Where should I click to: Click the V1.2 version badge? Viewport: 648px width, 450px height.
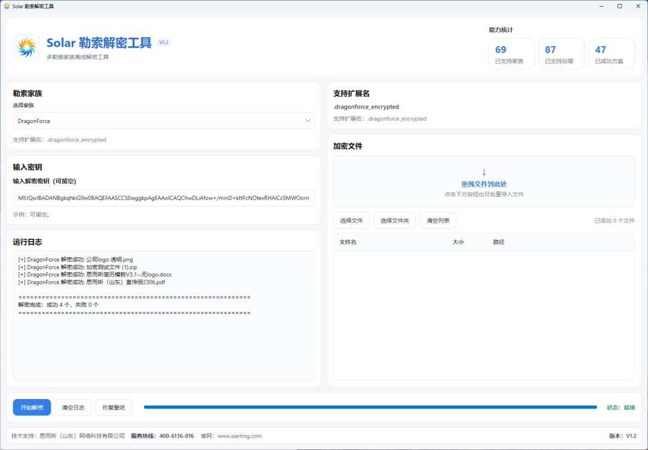click(164, 42)
